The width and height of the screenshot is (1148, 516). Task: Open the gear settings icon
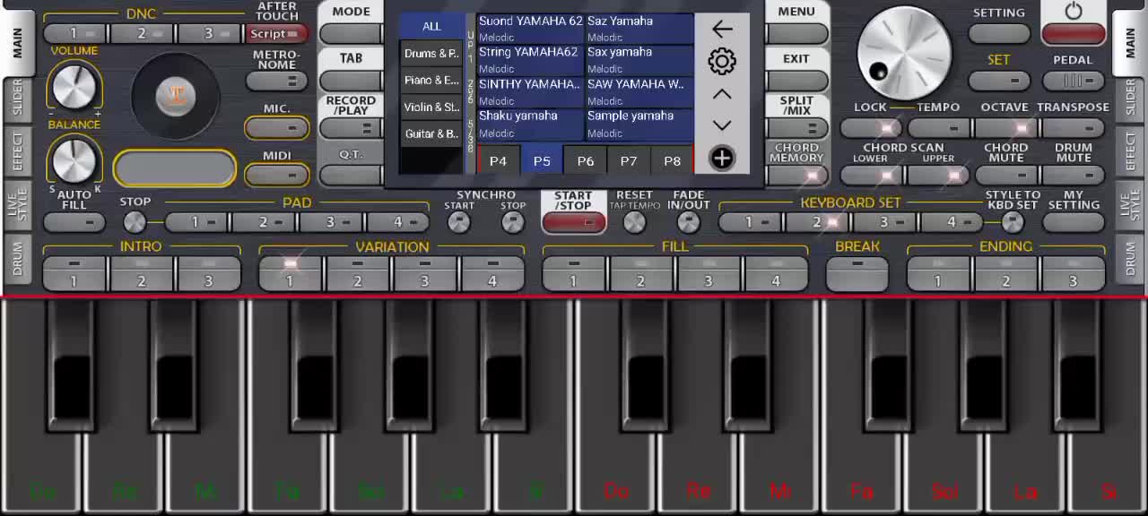pyautogui.click(x=722, y=61)
